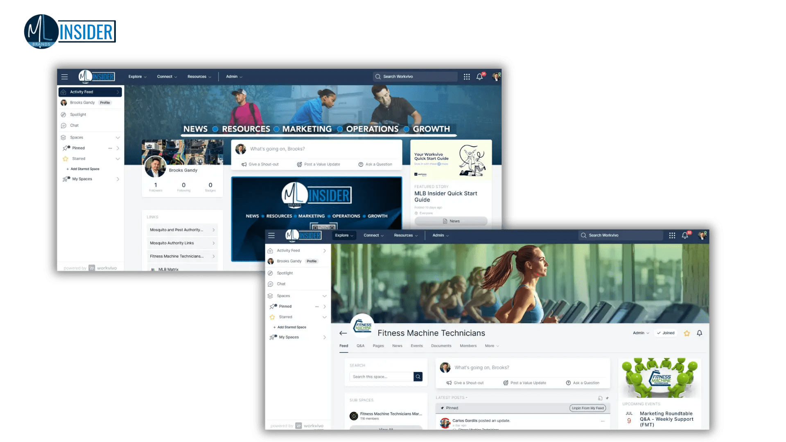The height and width of the screenshot is (442, 786).
Task: Ask a Question in back window composer
Action: click(375, 165)
